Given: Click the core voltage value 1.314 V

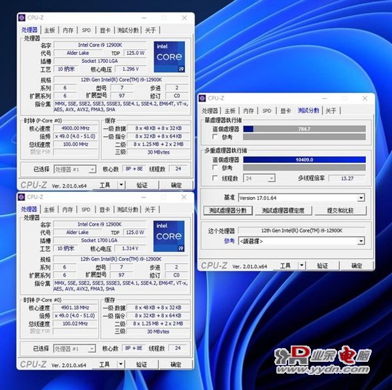Looking at the screenshot, I should [x=130, y=248].
